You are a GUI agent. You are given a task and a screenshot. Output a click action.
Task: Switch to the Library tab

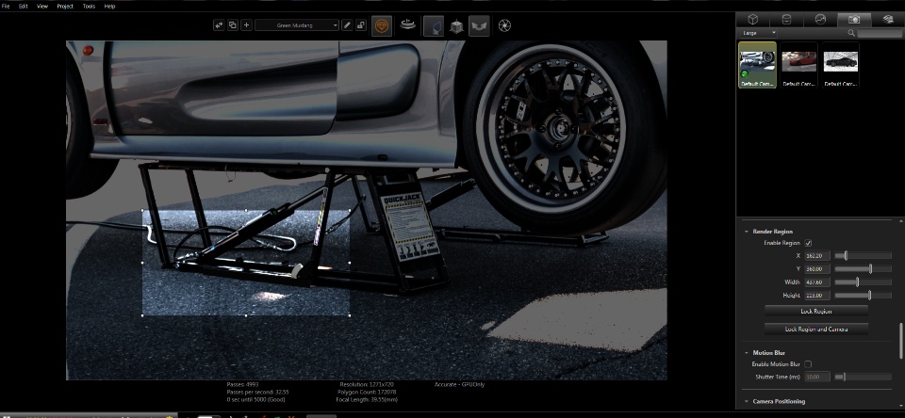coord(888,20)
